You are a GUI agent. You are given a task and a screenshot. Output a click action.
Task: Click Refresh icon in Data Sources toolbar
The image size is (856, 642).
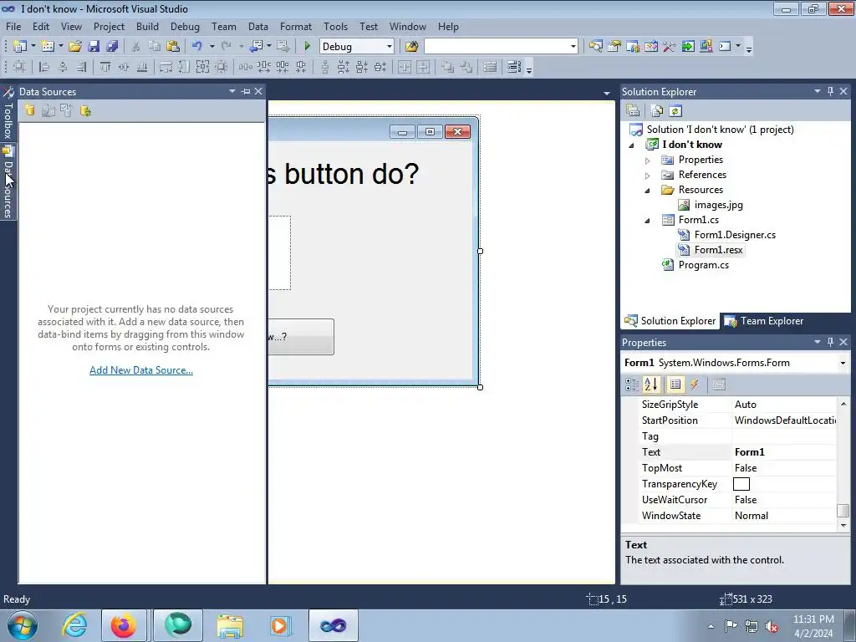[85, 111]
